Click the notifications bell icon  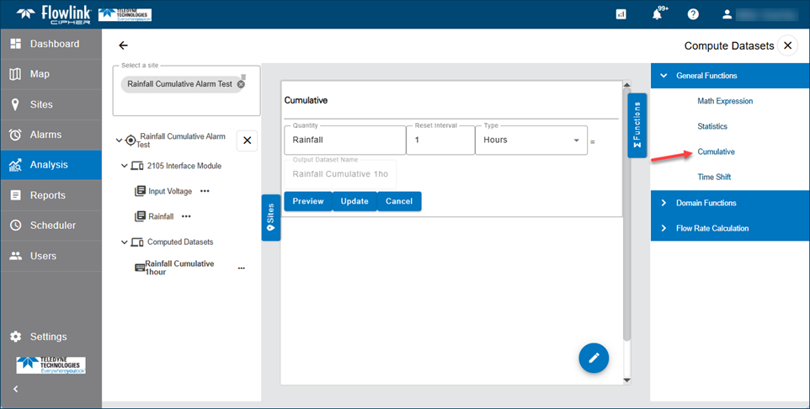(658, 14)
